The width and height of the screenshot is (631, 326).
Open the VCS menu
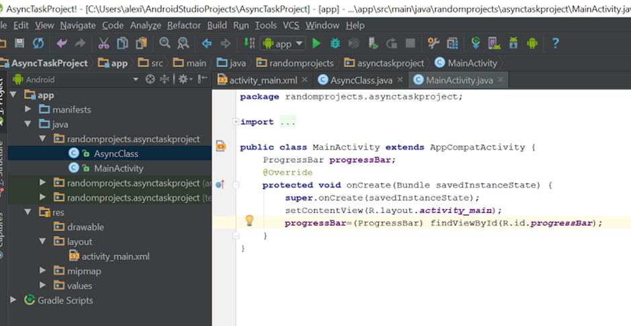point(290,26)
